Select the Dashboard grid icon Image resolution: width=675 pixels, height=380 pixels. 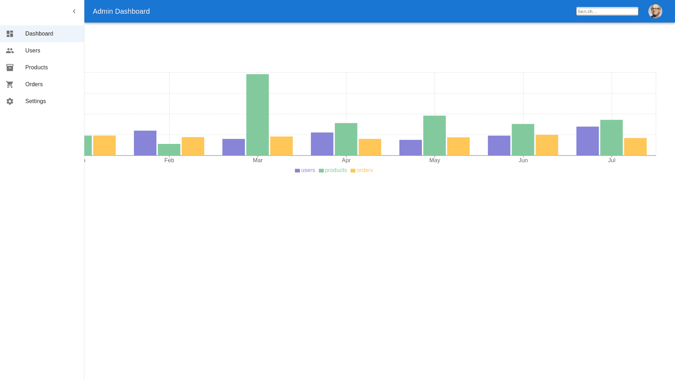tap(10, 34)
